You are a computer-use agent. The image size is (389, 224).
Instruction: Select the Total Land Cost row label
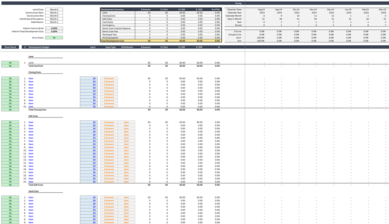point(36,66)
